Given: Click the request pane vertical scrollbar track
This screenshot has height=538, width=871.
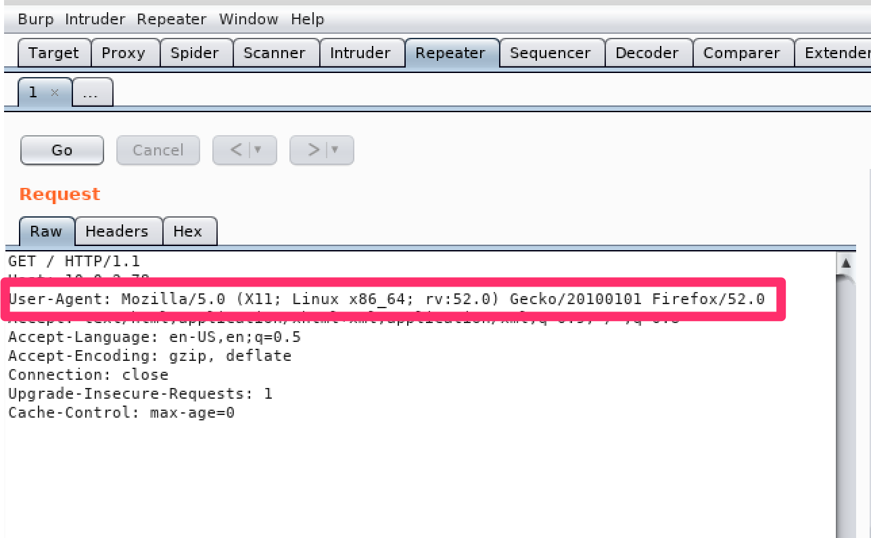Looking at the screenshot, I should (845, 406).
